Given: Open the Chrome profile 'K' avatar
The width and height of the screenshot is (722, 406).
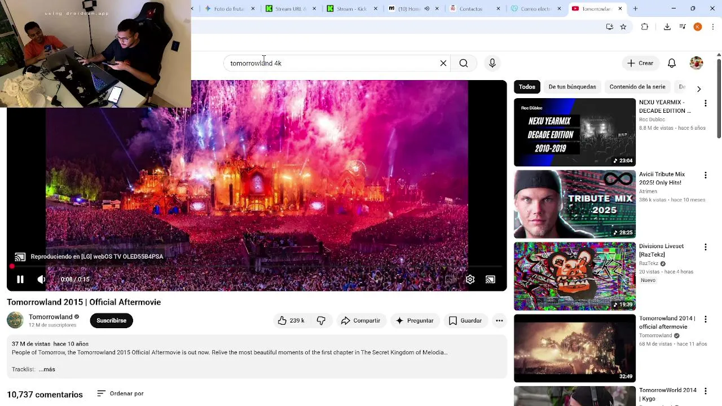Looking at the screenshot, I should (x=698, y=27).
